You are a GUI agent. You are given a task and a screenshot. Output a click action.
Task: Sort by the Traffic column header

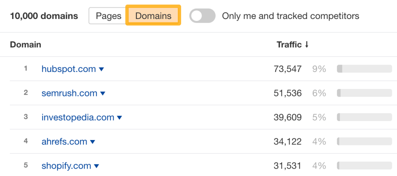coord(289,44)
